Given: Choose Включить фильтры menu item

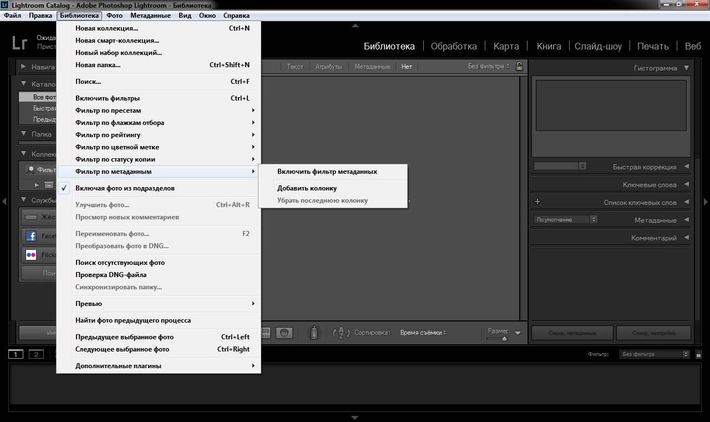Looking at the screenshot, I should (159, 98).
